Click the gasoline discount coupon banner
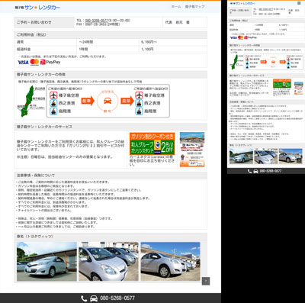Viewport: 305px width, 303px height. pyautogui.click(x=152, y=143)
